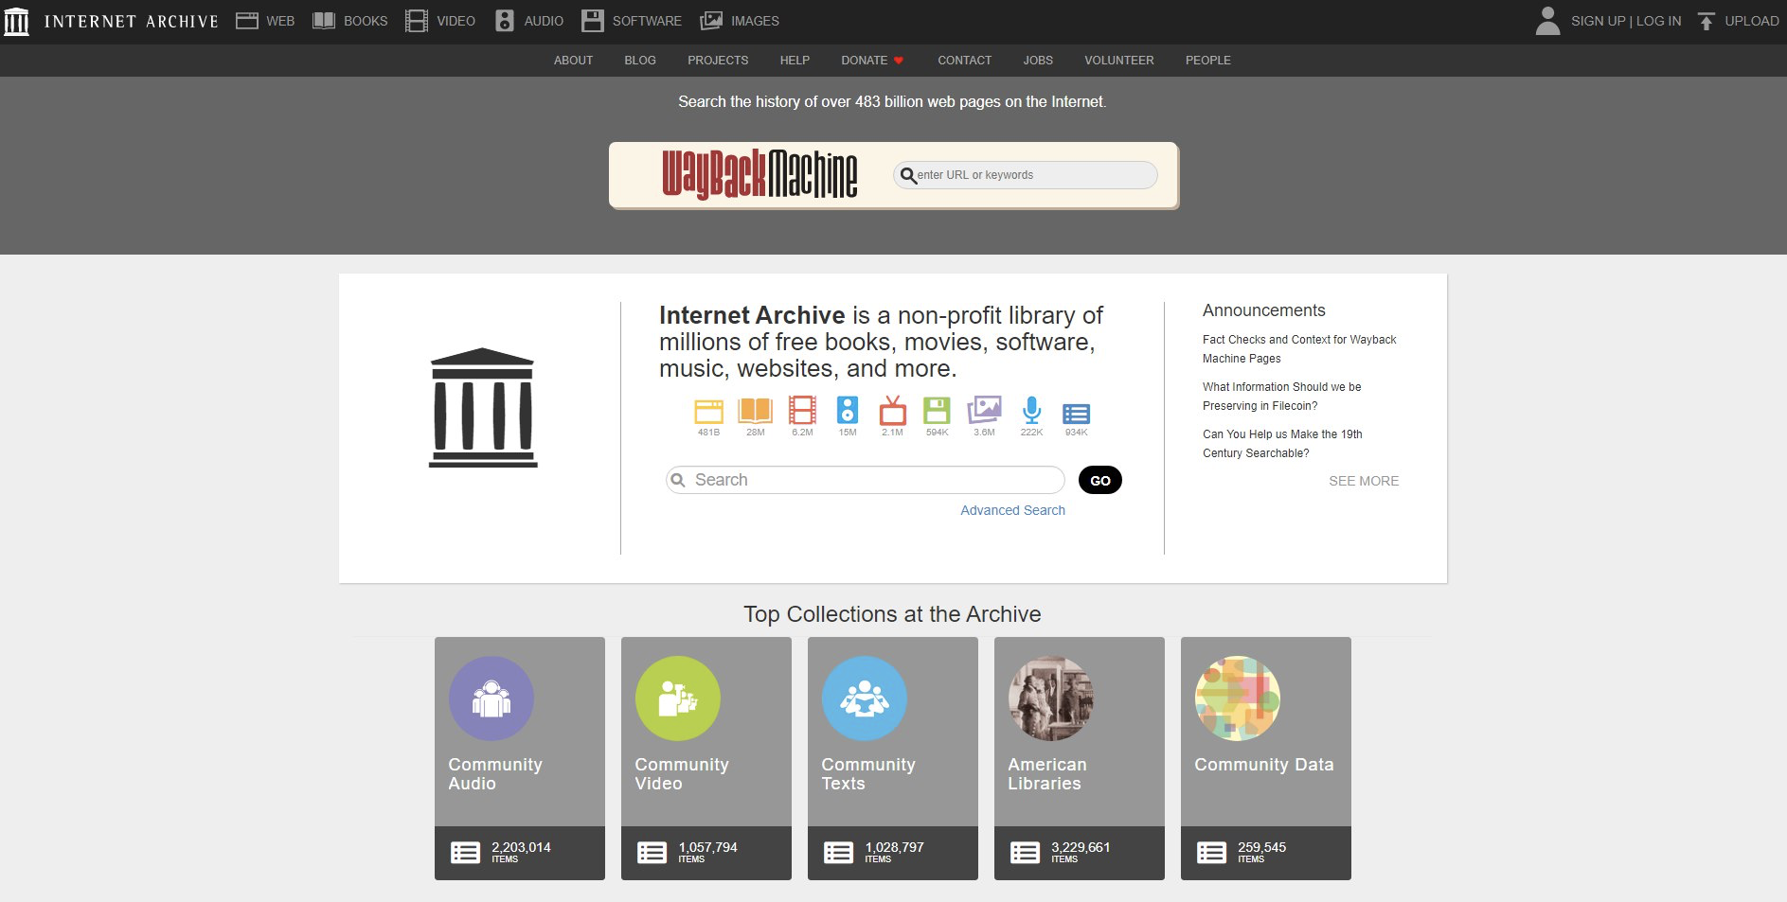This screenshot has width=1787, height=902.
Task: Click the green floppy icon labeled 594K
Action: coord(937,410)
